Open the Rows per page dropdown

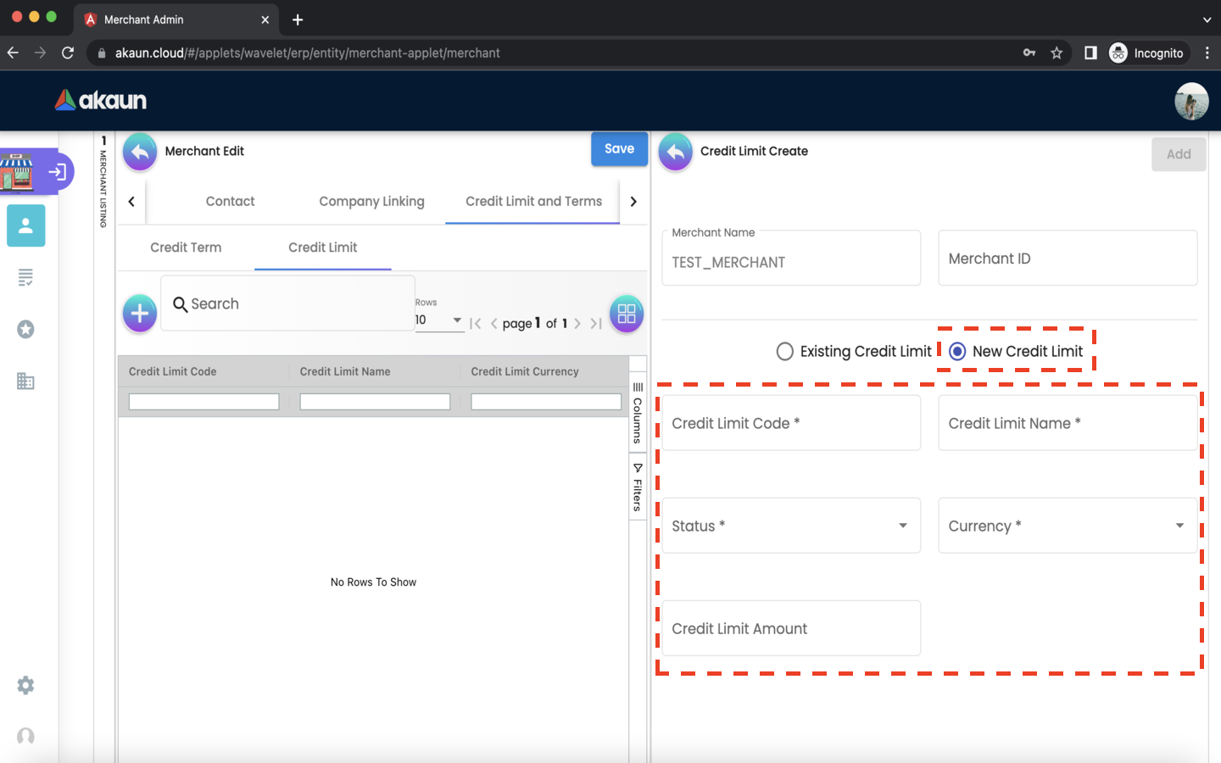pyautogui.click(x=439, y=320)
